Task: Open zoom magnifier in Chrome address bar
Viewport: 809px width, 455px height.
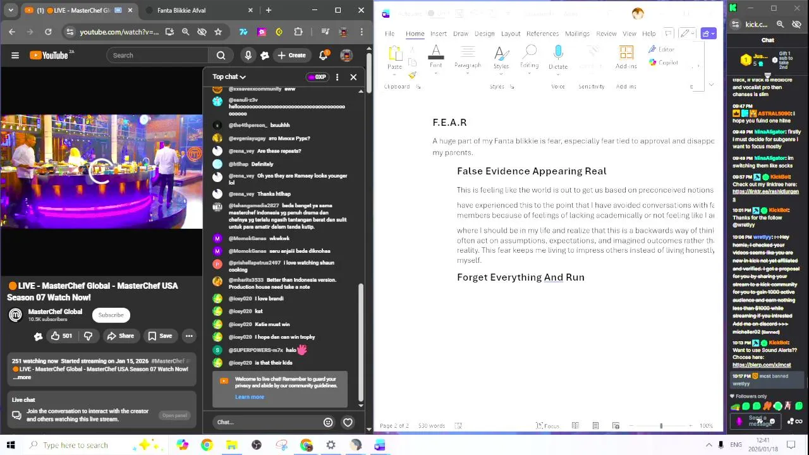Action: pyautogui.click(x=185, y=32)
